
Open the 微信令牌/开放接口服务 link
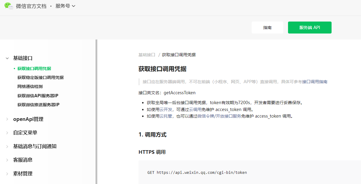219,116
